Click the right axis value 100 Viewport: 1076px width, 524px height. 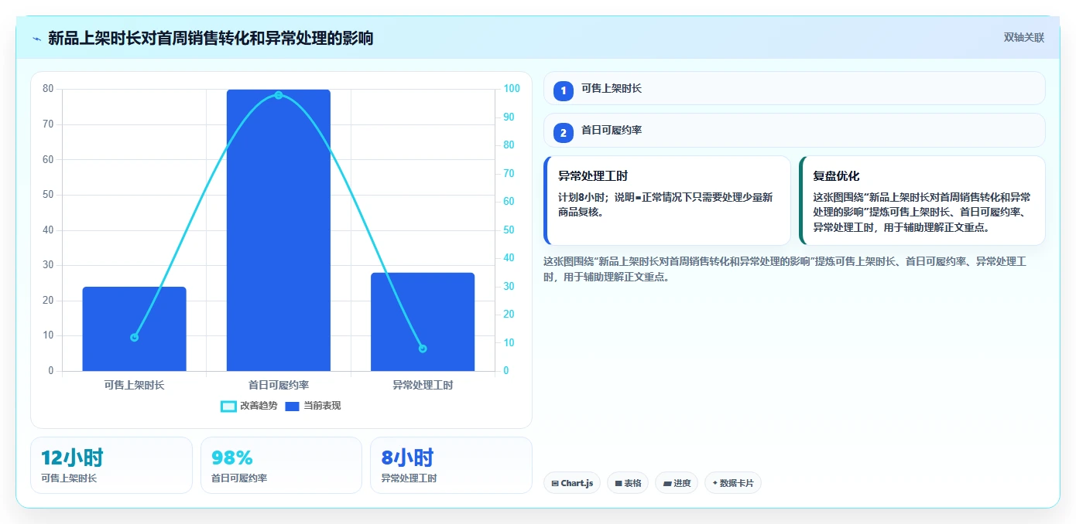pos(512,89)
